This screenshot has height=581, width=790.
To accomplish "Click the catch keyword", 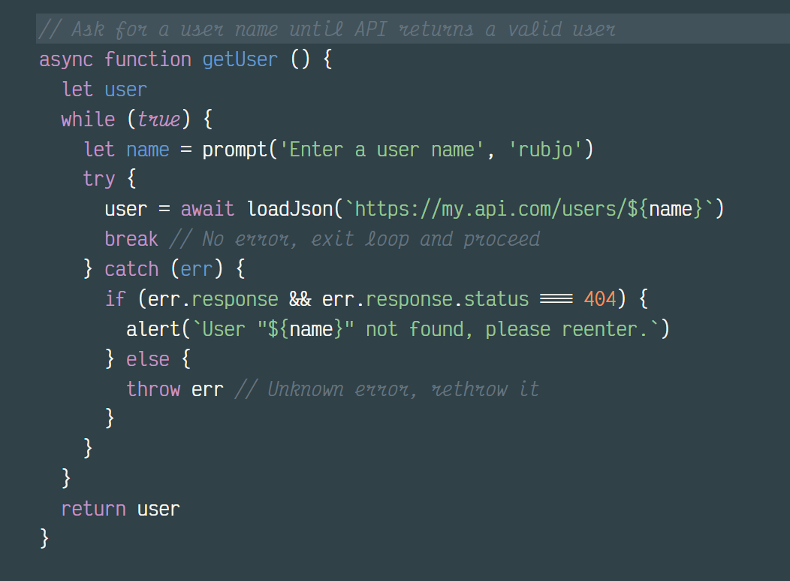I will (131, 269).
